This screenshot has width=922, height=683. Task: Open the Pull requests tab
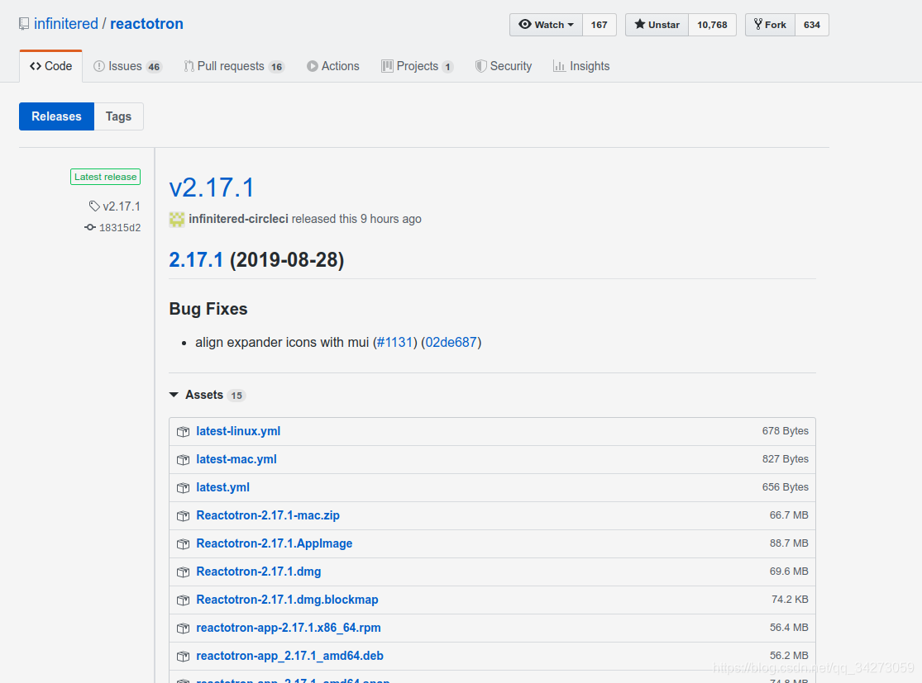[x=234, y=66]
